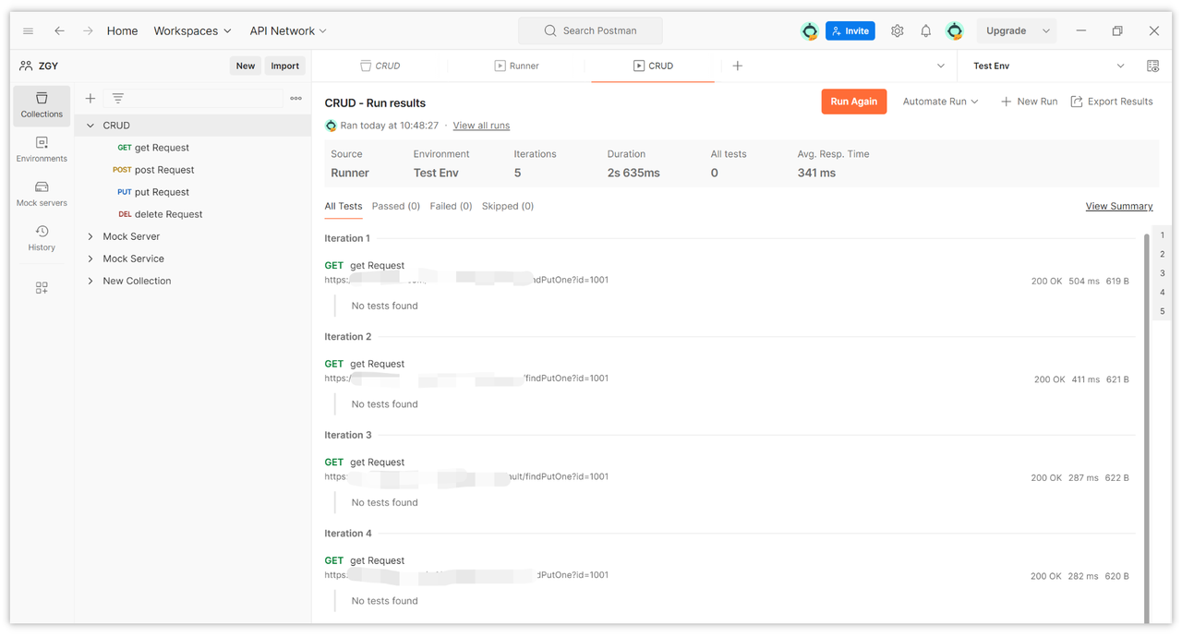The image size is (1182, 637).
Task: Open the Environments sidebar panel
Action: click(42, 150)
